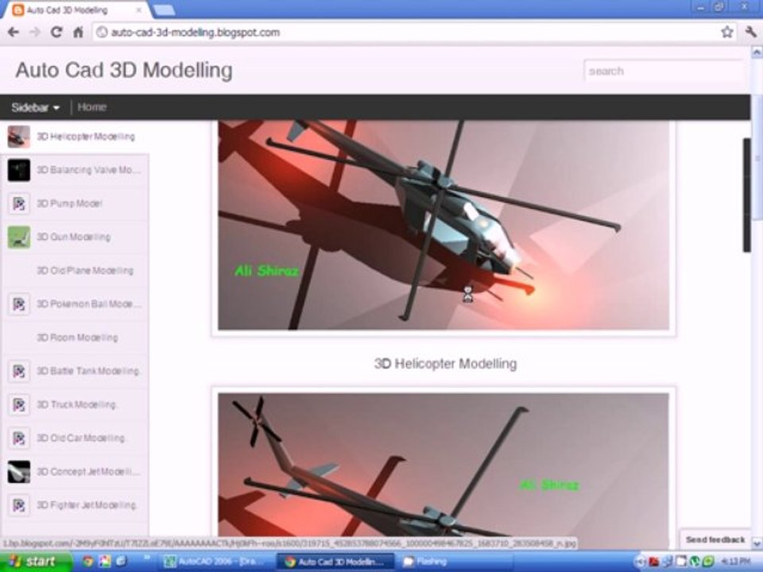Launch Chrome from the quick launch bar
Image resolution: width=763 pixels, height=572 pixels.
coord(87,562)
